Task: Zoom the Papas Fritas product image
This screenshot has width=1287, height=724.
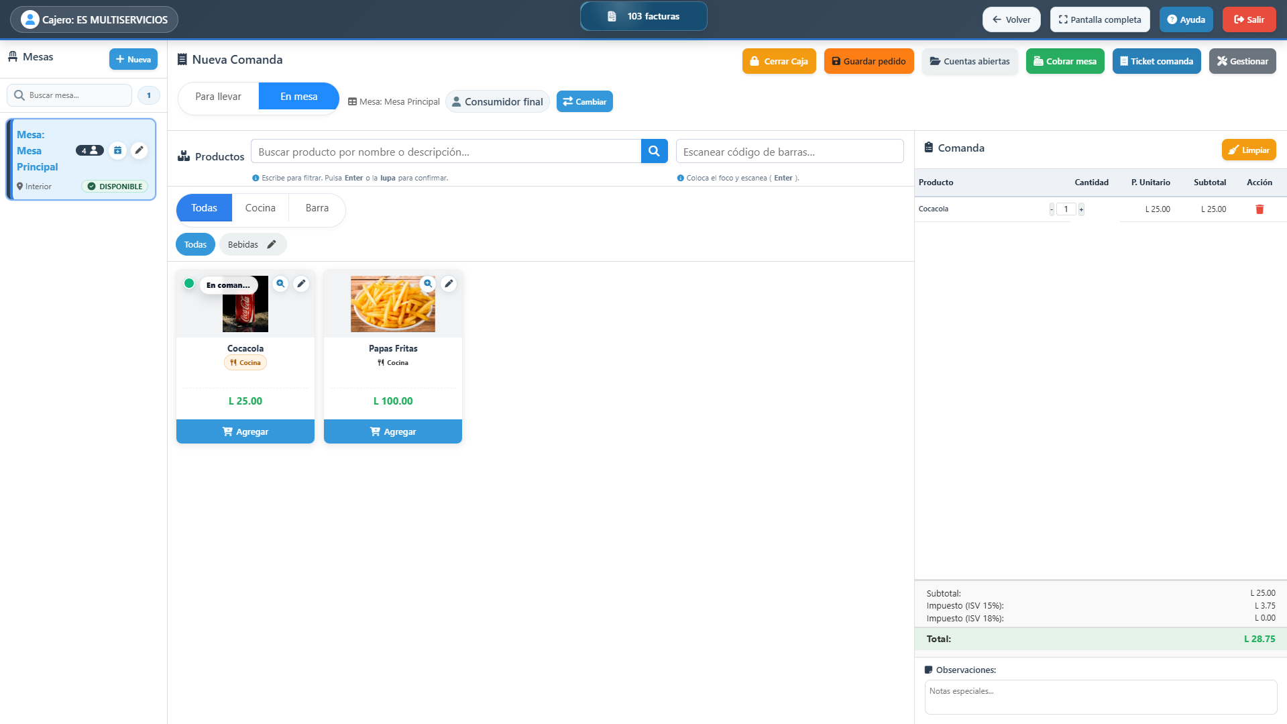Action: click(428, 284)
